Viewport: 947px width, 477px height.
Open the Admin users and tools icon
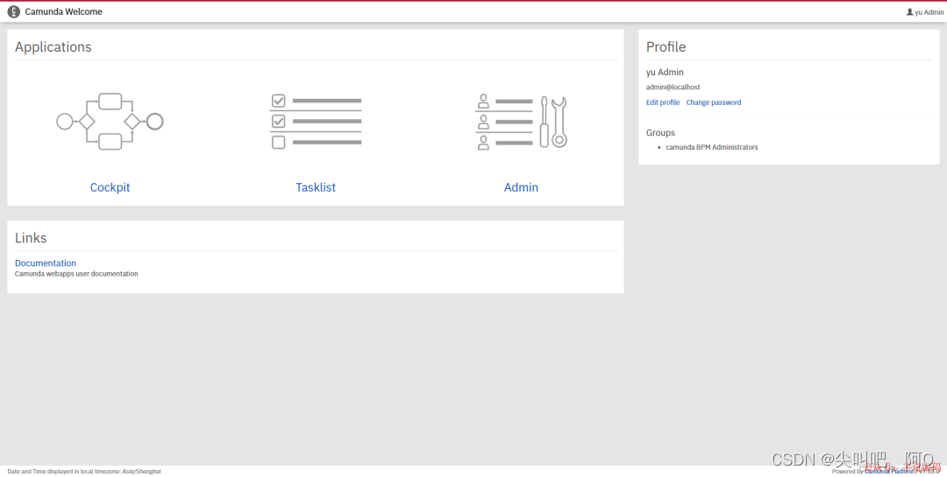click(521, 122)
